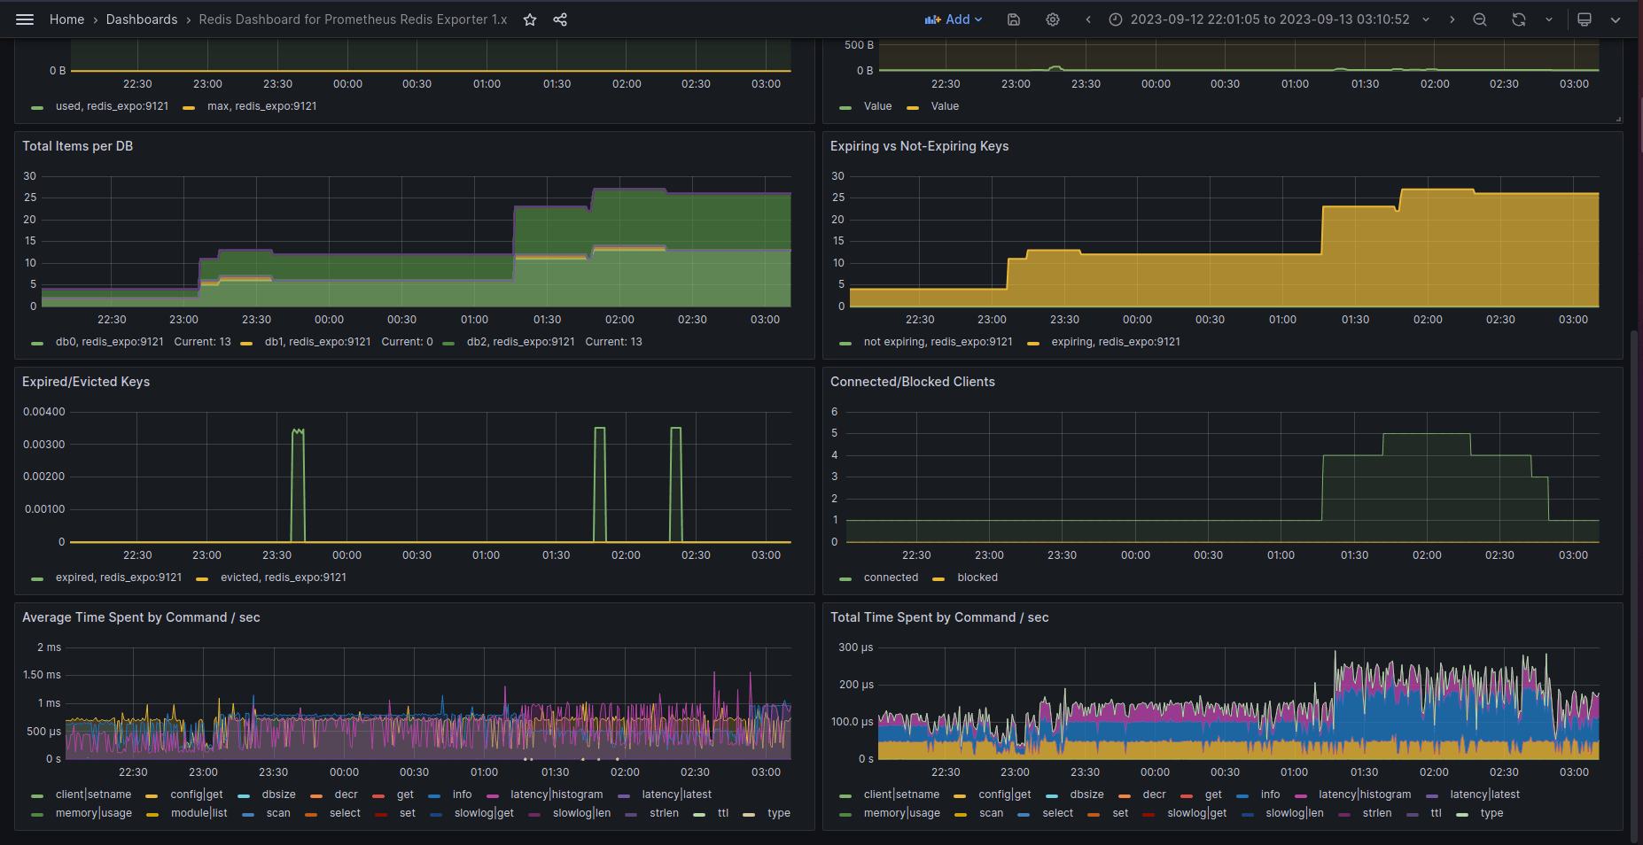Screen dimensions: 1643x845
Task: Toggle expired series in Expired/Evicted Keys legend
Action: [x=118, y=578]
